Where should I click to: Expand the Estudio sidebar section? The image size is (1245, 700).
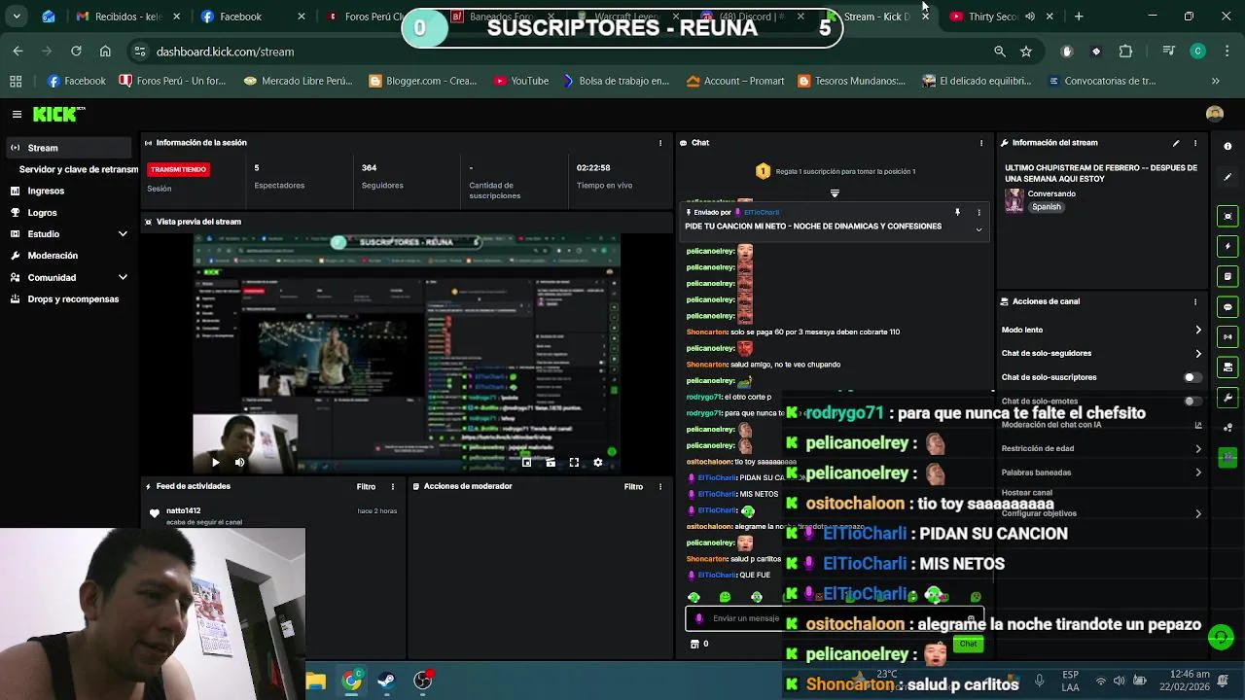(x=123, y=234)
